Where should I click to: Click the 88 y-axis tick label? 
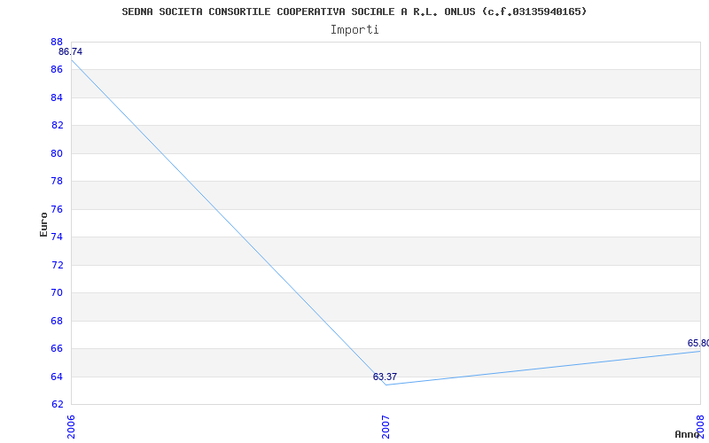[x=57, y=42]
